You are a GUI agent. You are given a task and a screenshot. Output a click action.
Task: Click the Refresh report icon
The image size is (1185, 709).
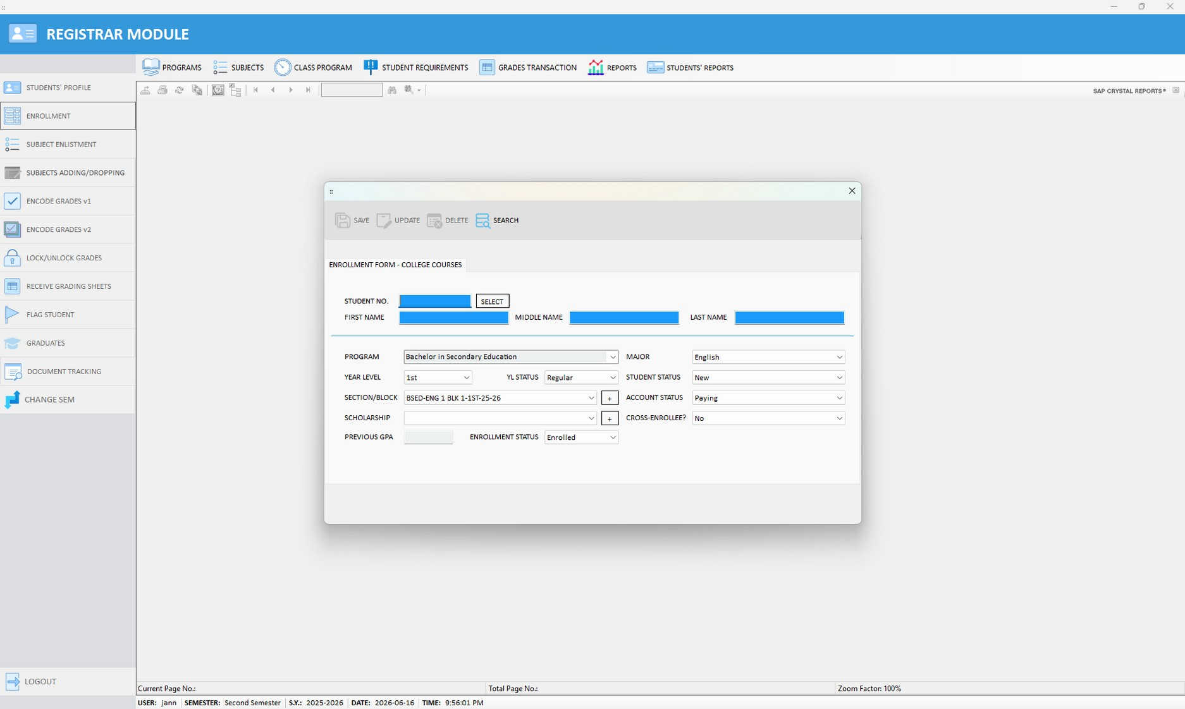click(x=180, y=90)
